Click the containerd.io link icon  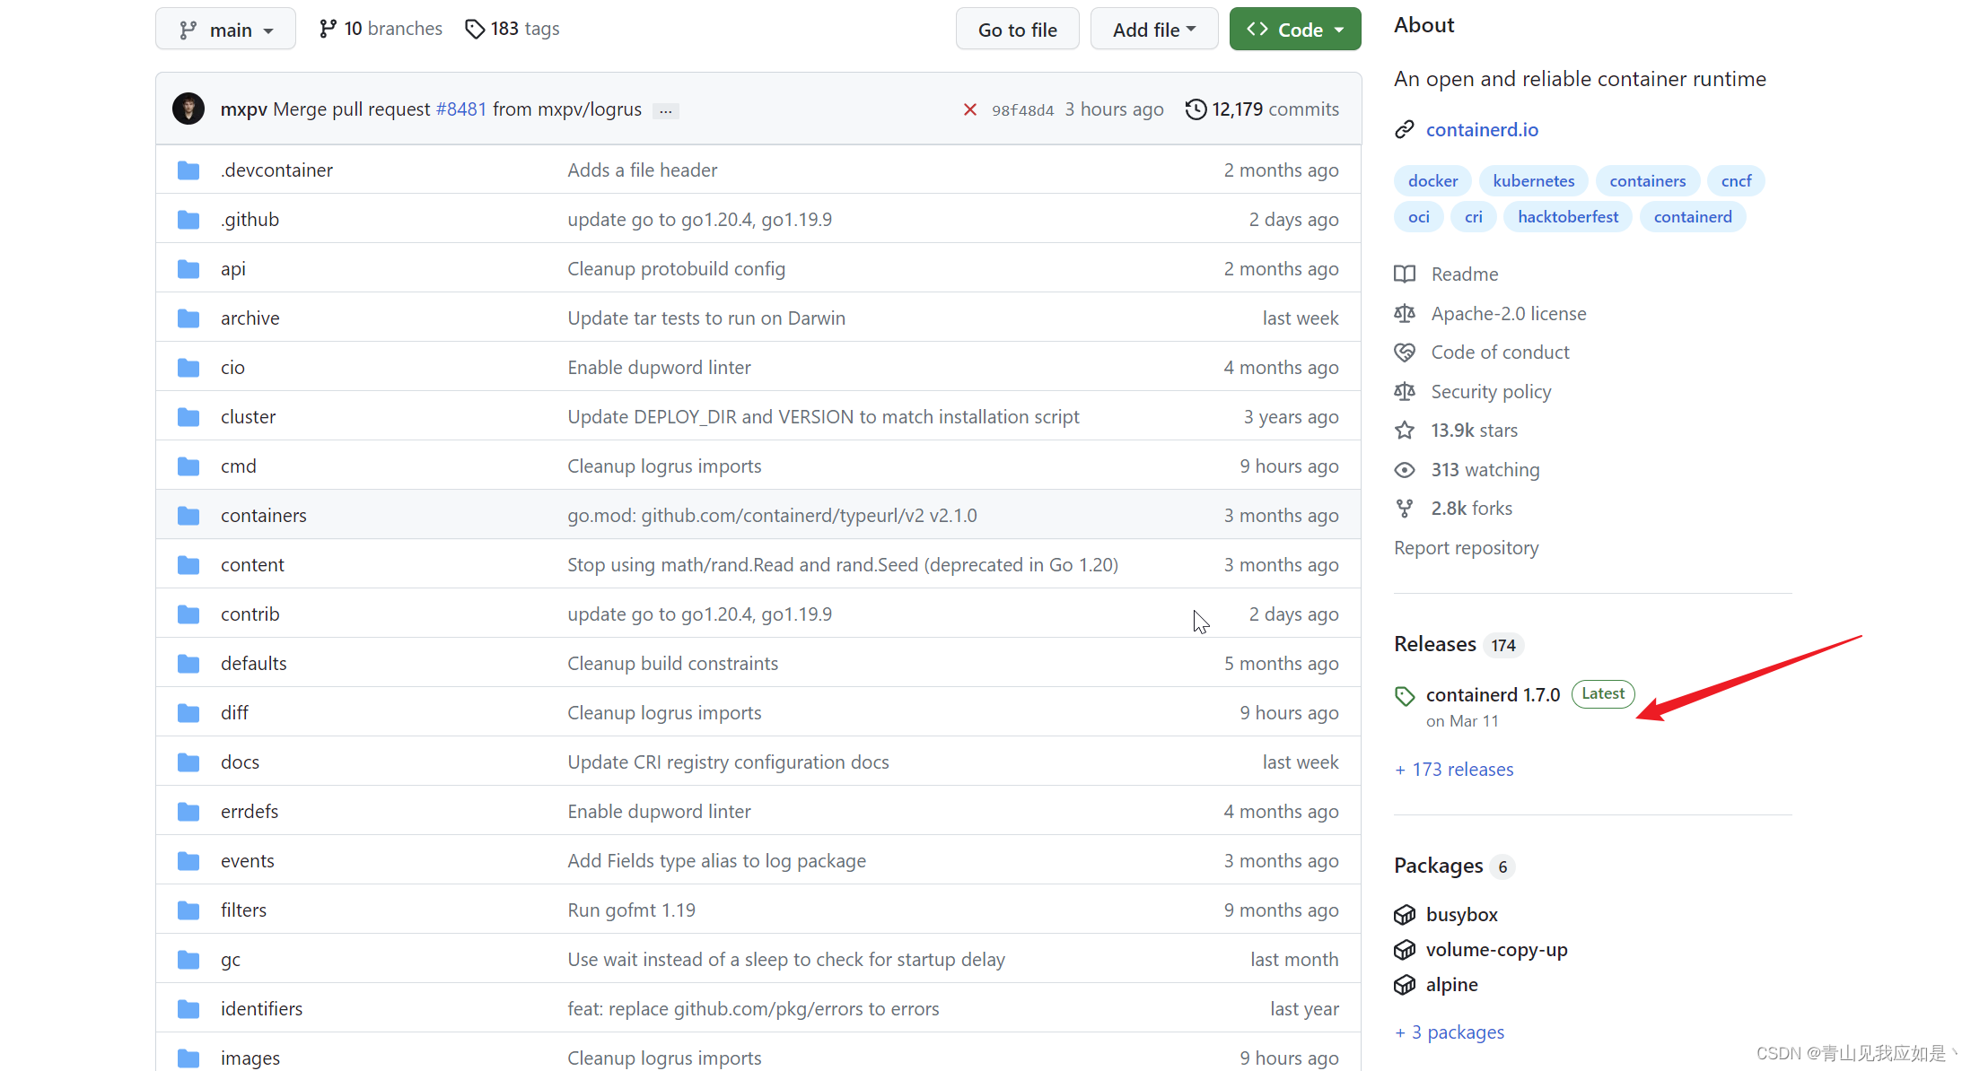tap(1405, 130)
